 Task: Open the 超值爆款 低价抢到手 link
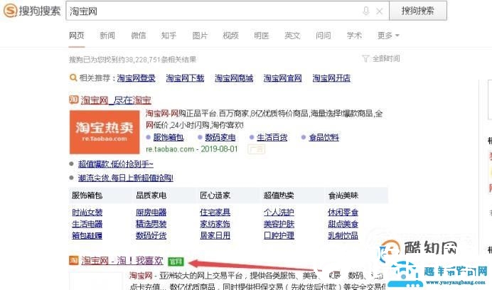(116, 163)
